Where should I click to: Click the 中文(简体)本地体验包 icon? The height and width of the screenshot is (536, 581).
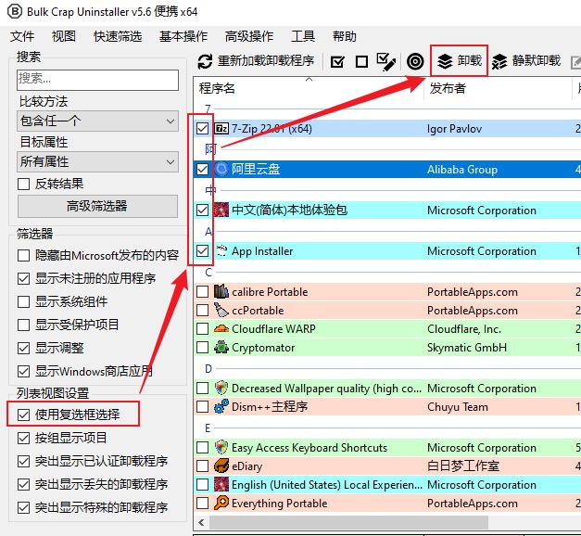221,210
